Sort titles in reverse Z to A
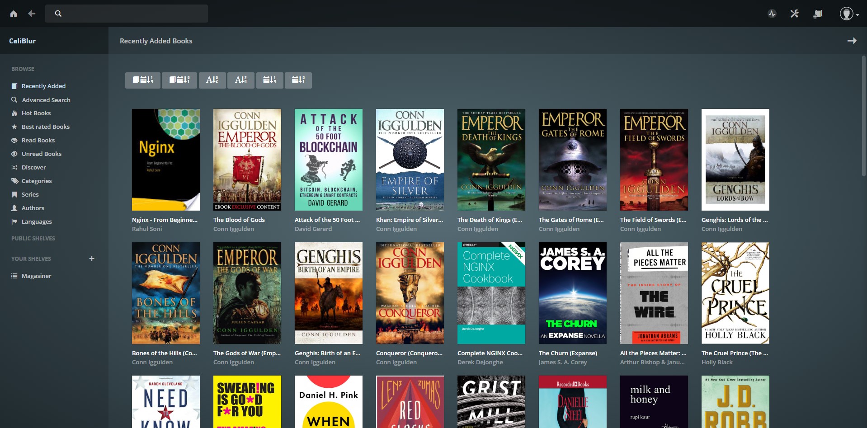The image size is (867, 428). pyautogui.click(x=241, y=80)
